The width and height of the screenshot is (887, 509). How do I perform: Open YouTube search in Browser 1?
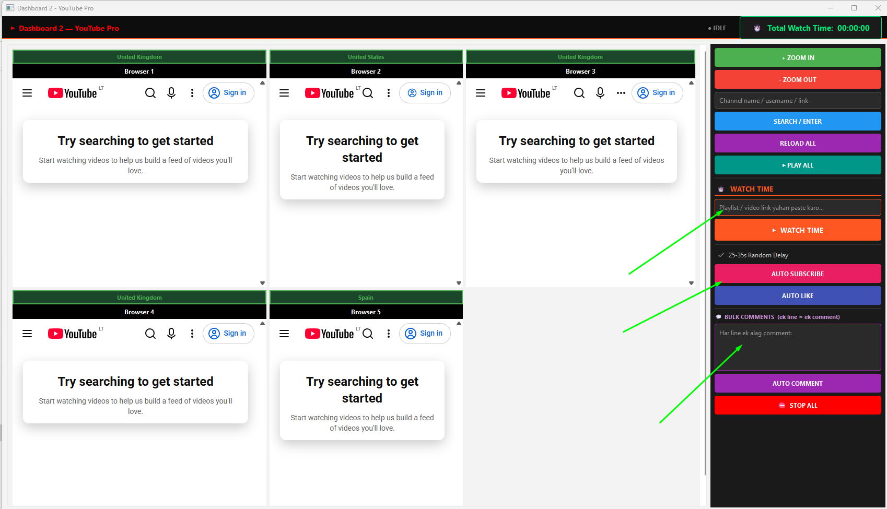click(x=150, y=93)
